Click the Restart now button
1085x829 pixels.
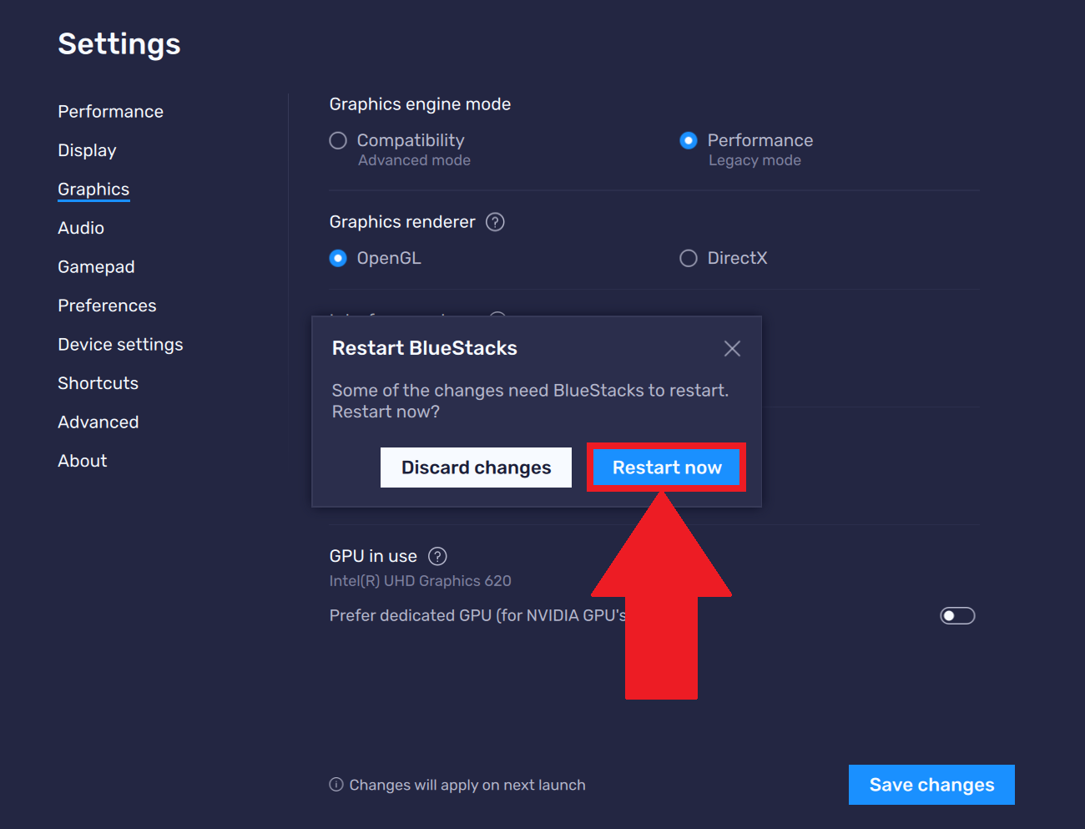point(666,468)
